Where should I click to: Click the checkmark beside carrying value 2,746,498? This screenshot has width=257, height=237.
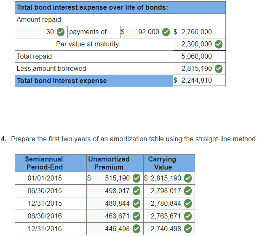(x=188, y=229)
